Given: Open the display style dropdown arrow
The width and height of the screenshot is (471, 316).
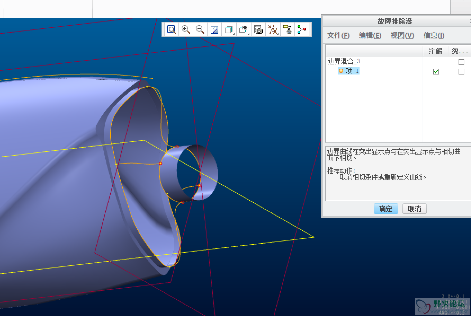Looking at the screenshot, I should (x=234, y=34).
